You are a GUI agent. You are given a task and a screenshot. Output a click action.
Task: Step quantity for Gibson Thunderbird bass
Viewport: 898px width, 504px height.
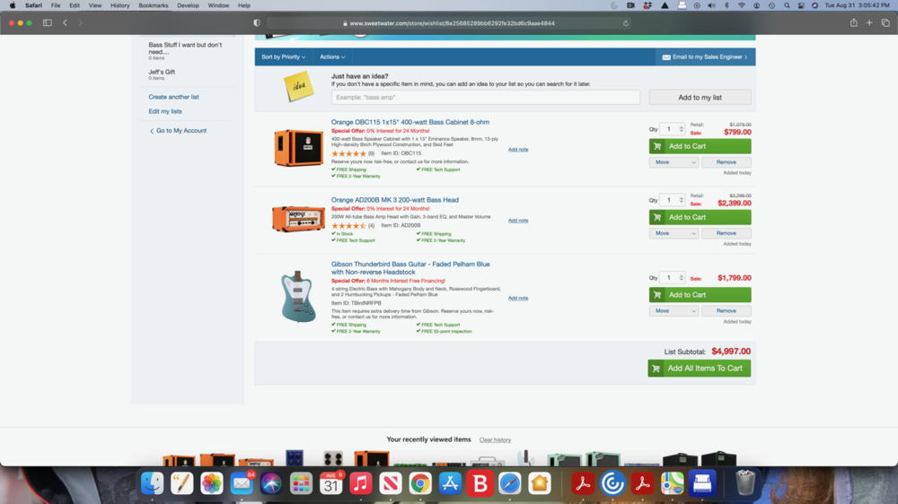[682, 278]
